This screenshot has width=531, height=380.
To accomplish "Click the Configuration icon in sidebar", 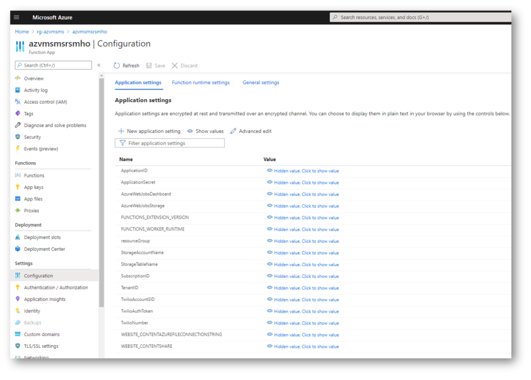I will tap(18, 275).
